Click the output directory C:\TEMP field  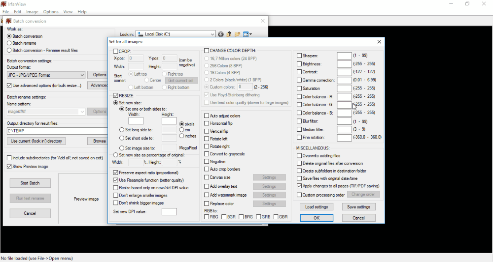(57, 131)
